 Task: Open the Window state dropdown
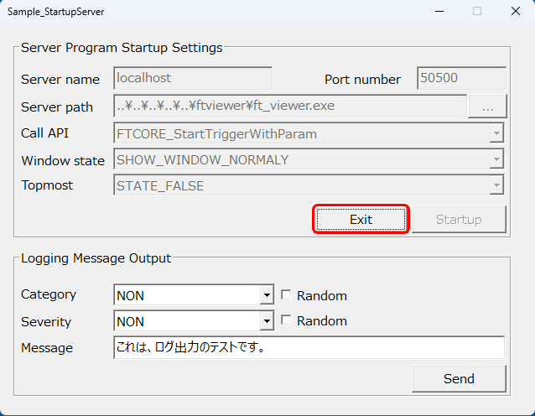[x=496, y=159]
